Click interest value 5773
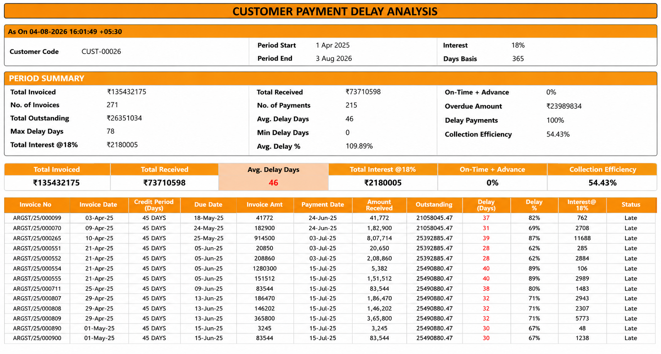Viewport: 661px width, 354px height. (582, 319)
